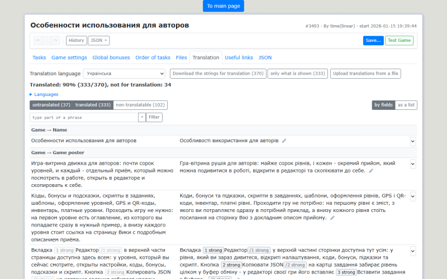The width and height of the screenshot is (447, 279).
Task: Click '1 strong' tag in Ukrainian Вкладка row
Action: (213, 250)
